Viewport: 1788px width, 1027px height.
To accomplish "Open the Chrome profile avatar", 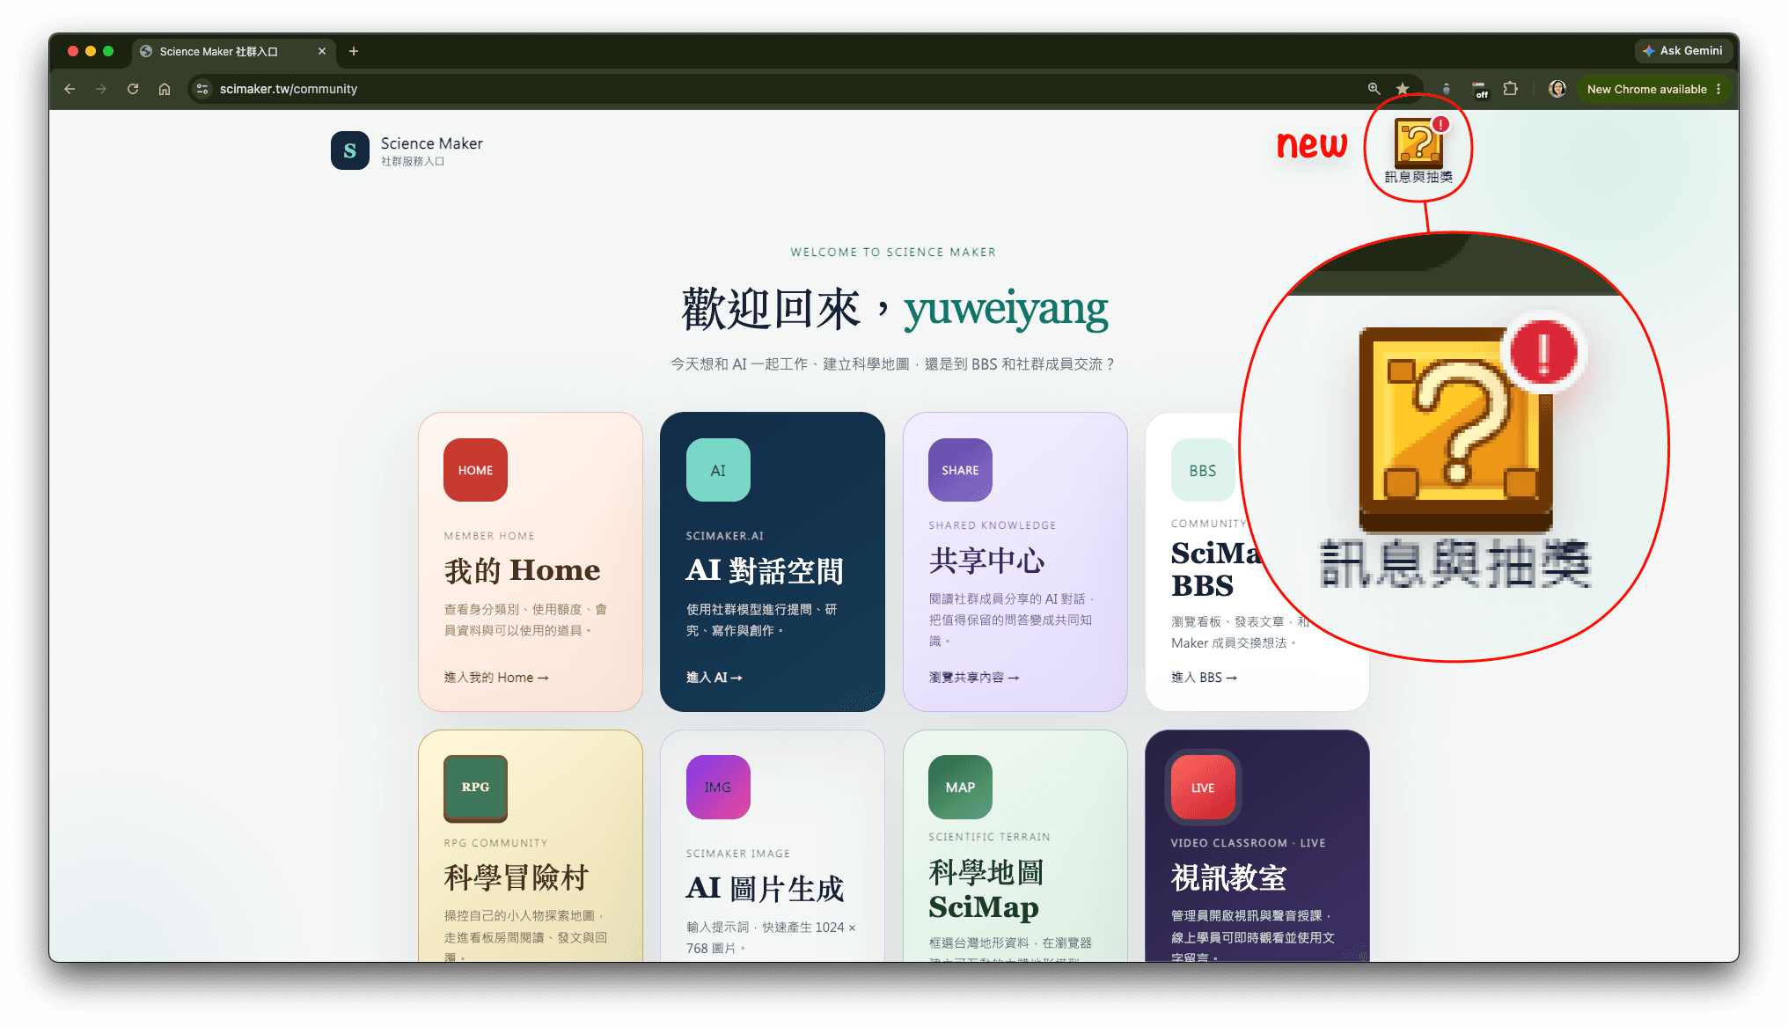I will point(1557,89).
